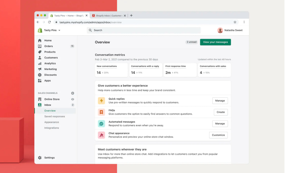This screenshot has width=285, height=173.
Task: Add a sales channel with the plus button
Action: [x=72, y=93]
